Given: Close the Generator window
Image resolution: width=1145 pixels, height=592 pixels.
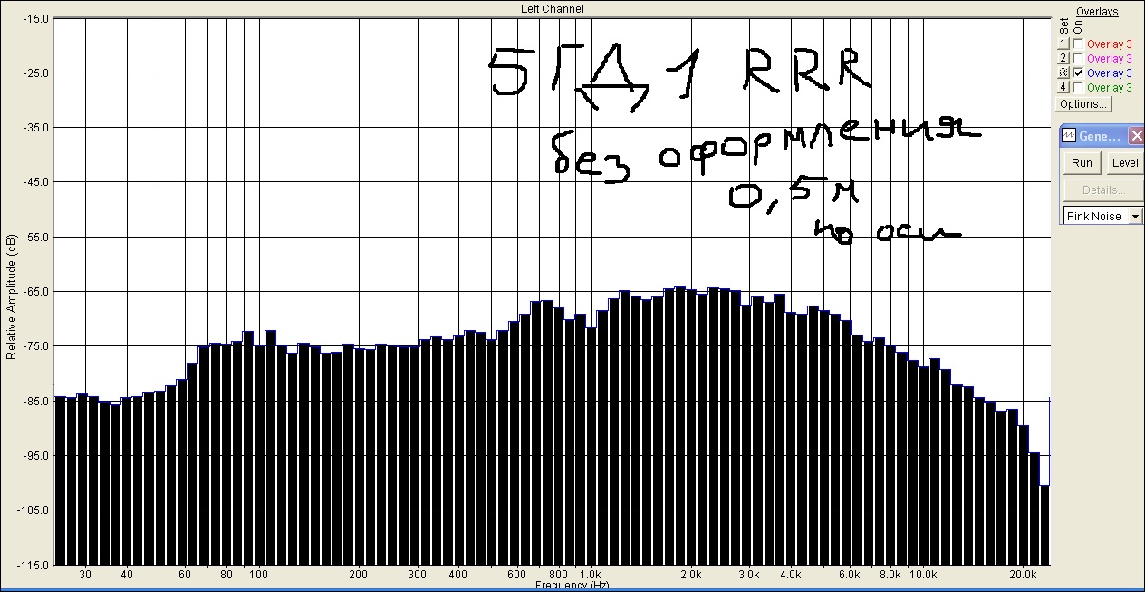Looking at the screenshot, I should (1136, 136).
